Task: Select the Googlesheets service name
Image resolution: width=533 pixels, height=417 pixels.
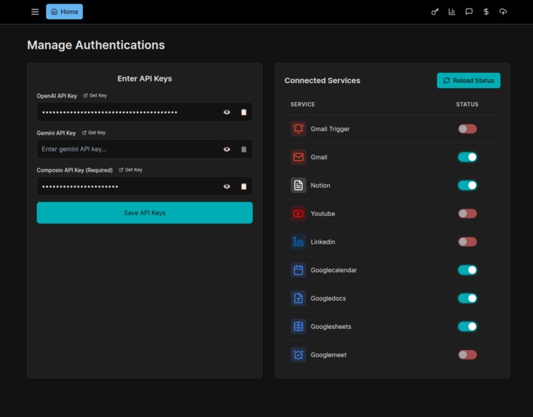Action: [331, 326]
